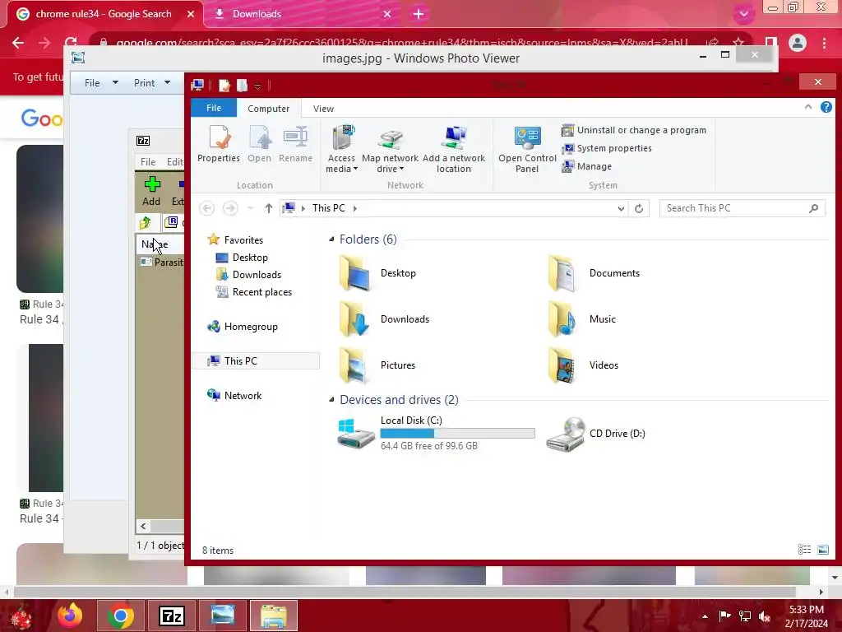Image resolution: width=842 pixels, height=632 pixels.
Task: Select the Downloads folder icon in content pane
Action: point(354,319)
